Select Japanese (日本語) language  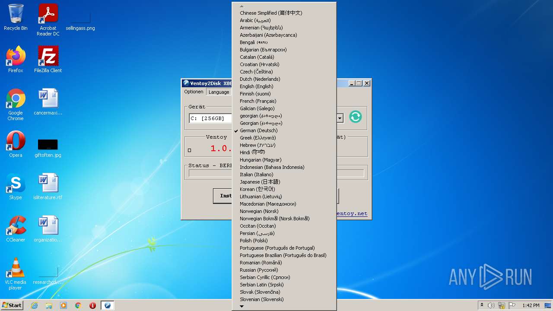(284, 182)
